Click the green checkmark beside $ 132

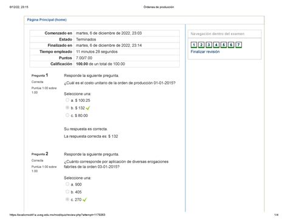(88, 108)
